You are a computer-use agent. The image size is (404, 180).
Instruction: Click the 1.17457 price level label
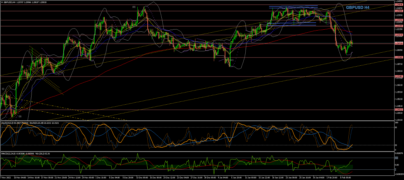point(399,76)
